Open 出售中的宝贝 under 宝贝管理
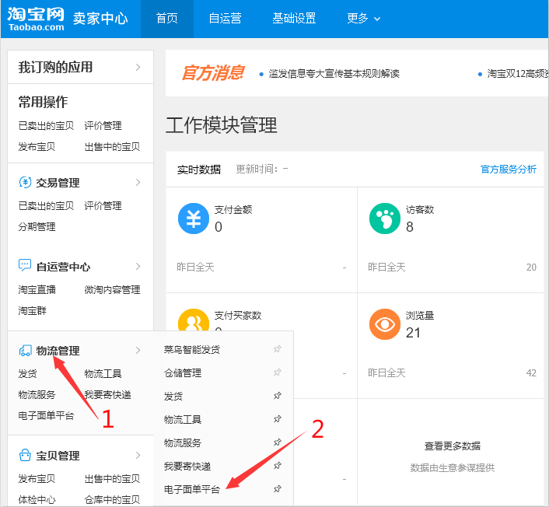549x507 pixels. coord(112,479)
